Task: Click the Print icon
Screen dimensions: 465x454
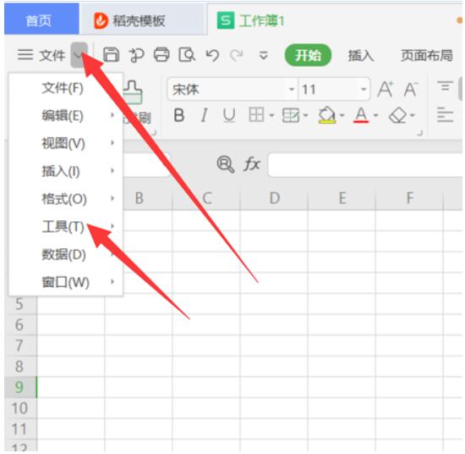Action: pos(161,55)
